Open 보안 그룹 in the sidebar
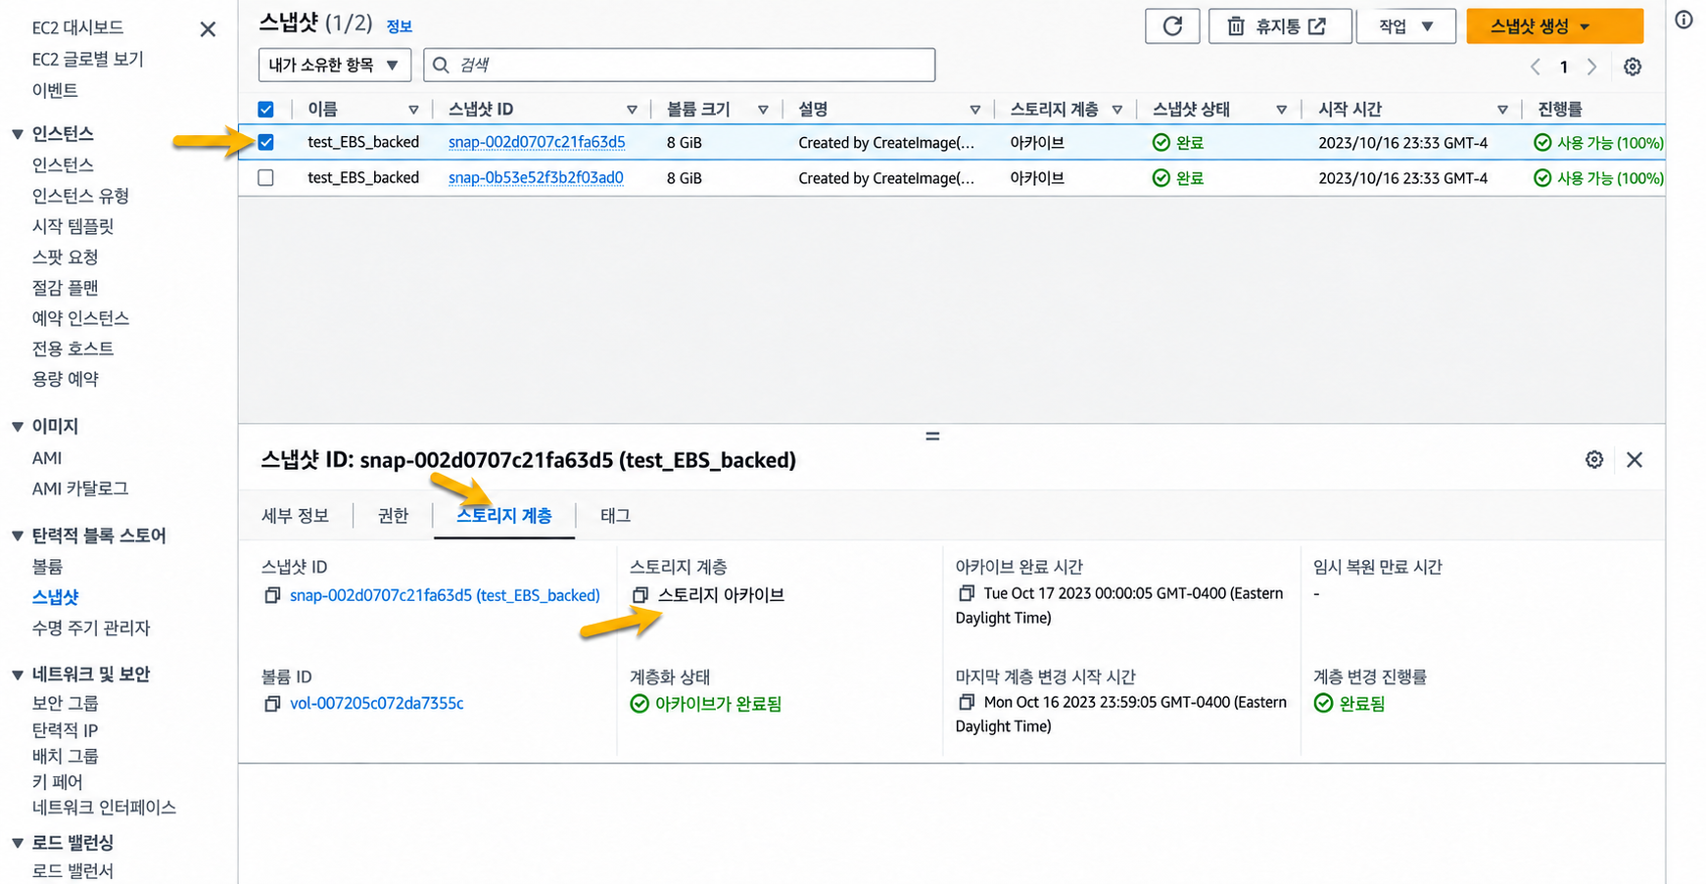 (x=65, y=703)
